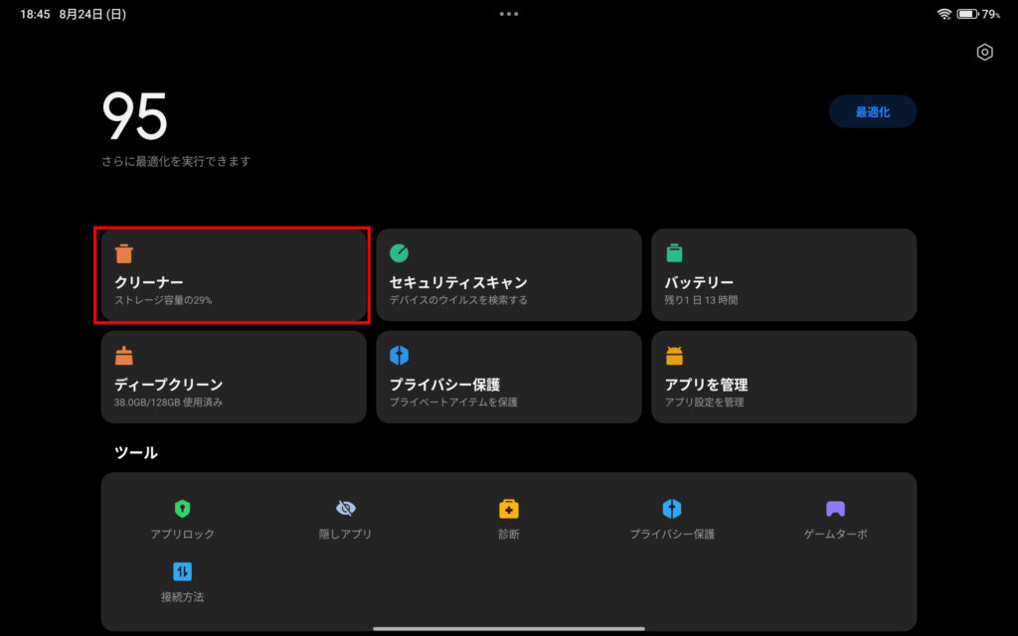Open the highlighted クリーナー card

(234, 275)
